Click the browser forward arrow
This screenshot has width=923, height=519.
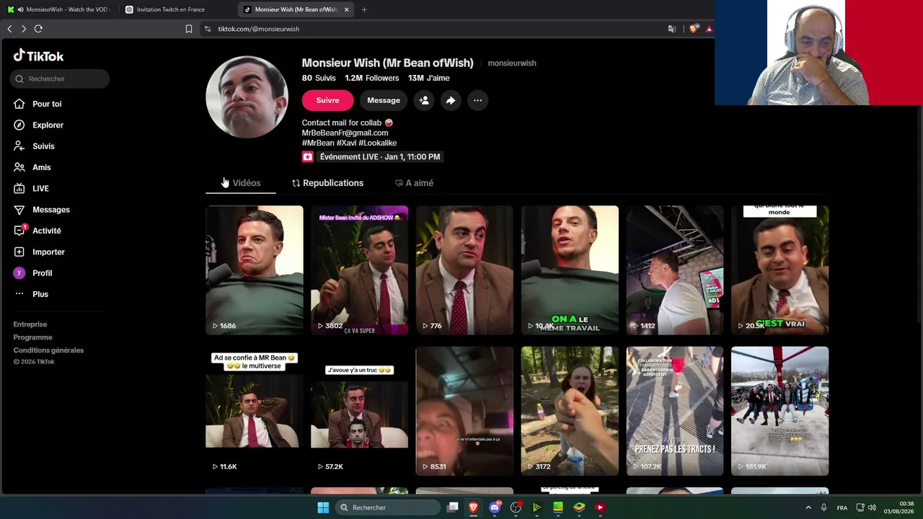24,29
